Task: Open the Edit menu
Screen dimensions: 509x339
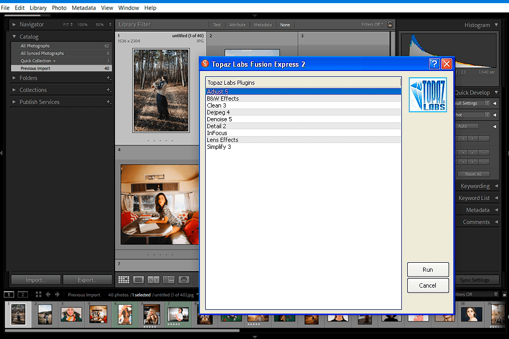Action: pyautogui.click(x=20, y=8)
